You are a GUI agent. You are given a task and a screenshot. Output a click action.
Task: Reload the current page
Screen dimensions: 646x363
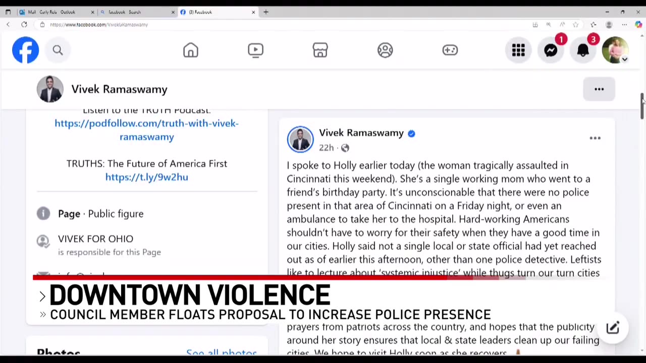point(24,25)
